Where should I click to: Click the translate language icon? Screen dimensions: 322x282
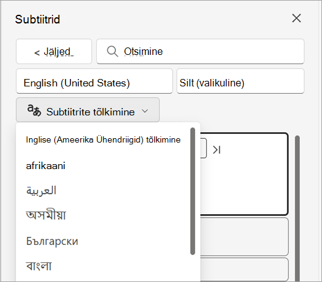(34, 110)
